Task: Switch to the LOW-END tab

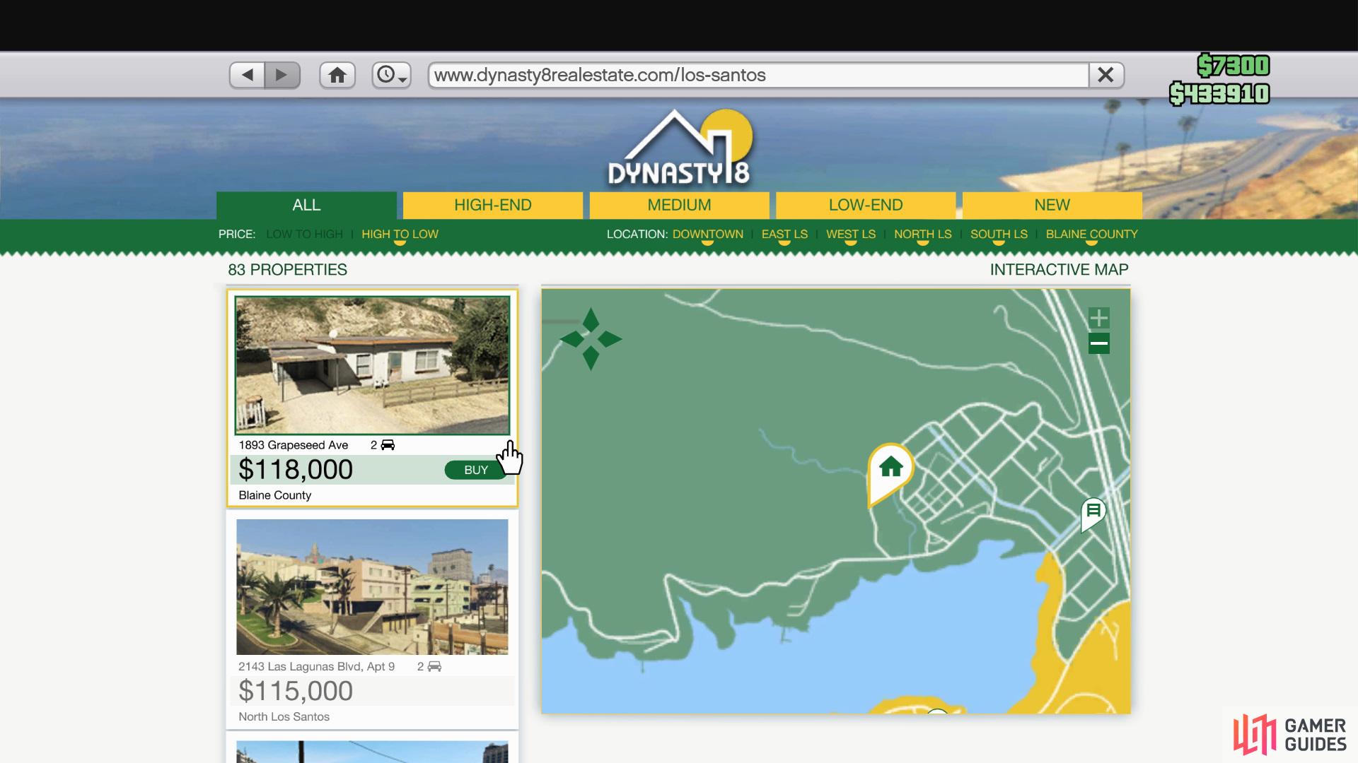Action: [866, 205]
